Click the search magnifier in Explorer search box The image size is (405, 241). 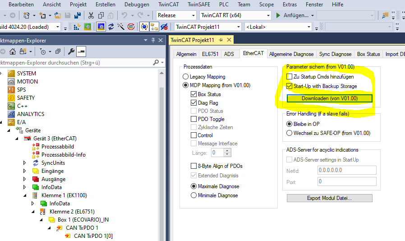(156, 63)
